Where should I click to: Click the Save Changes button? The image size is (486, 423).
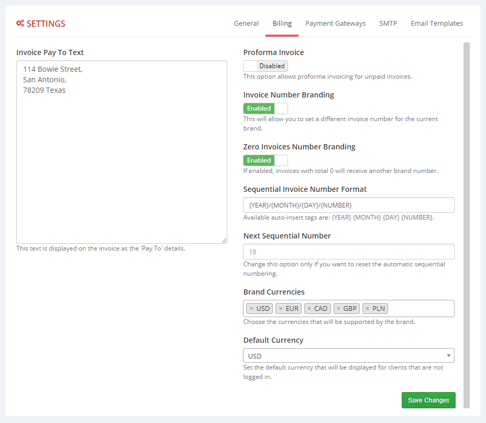(x=428, y=400)
